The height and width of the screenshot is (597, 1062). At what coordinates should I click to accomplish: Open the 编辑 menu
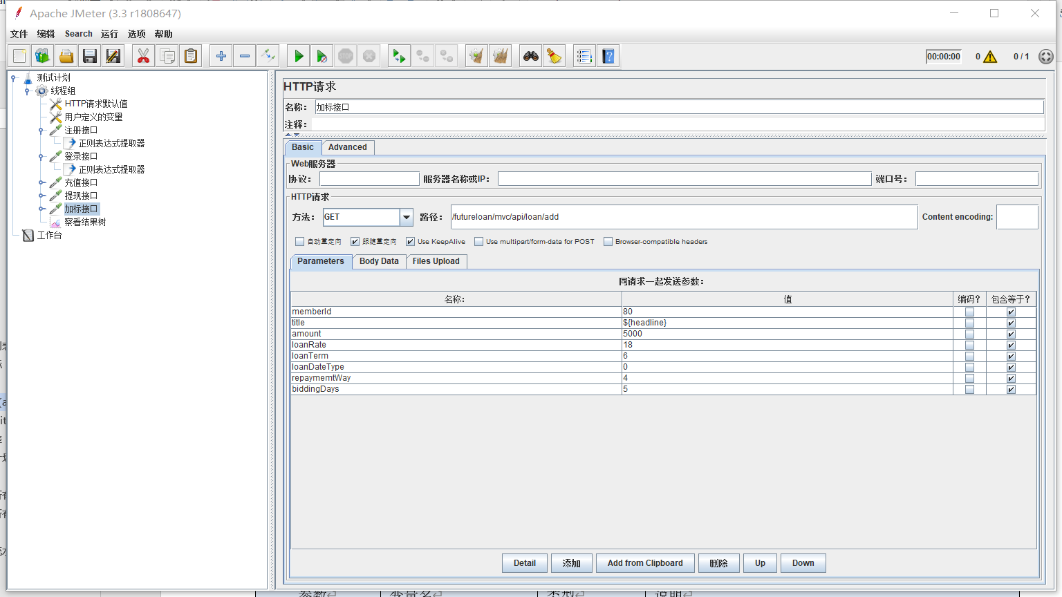pos(46,34)
